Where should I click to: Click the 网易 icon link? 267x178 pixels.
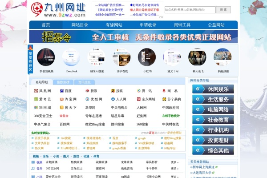164,91
